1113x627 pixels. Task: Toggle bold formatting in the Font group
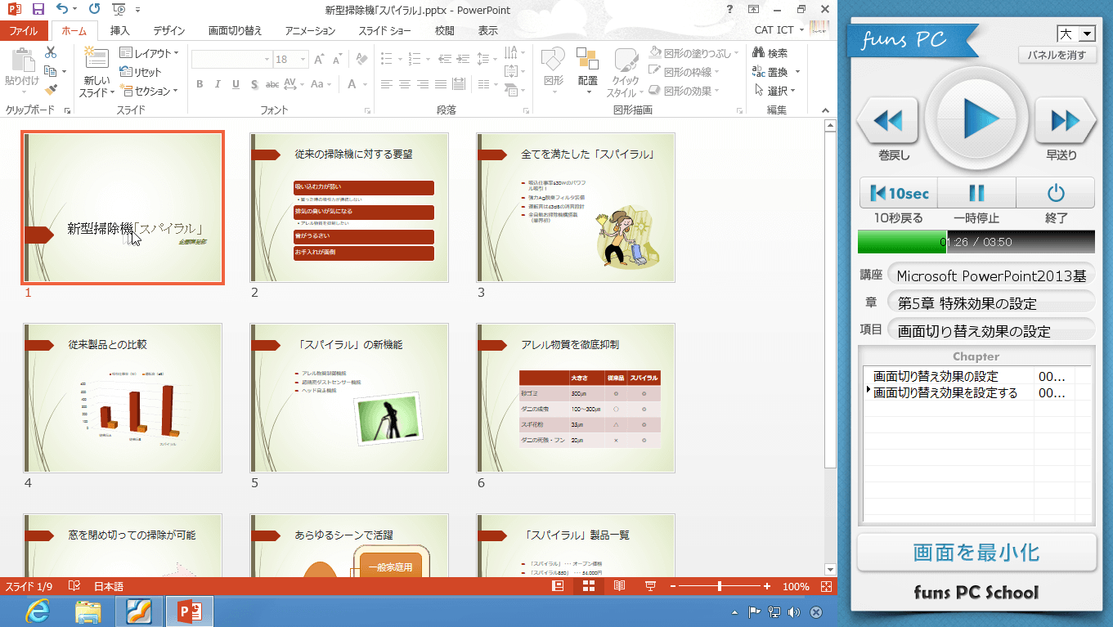pyautogui.click(x=199, y=84)
